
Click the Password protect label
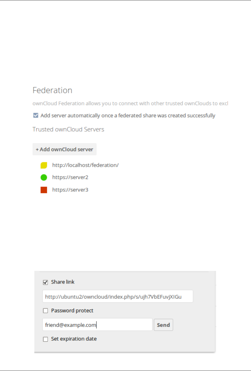click(72, 311)
